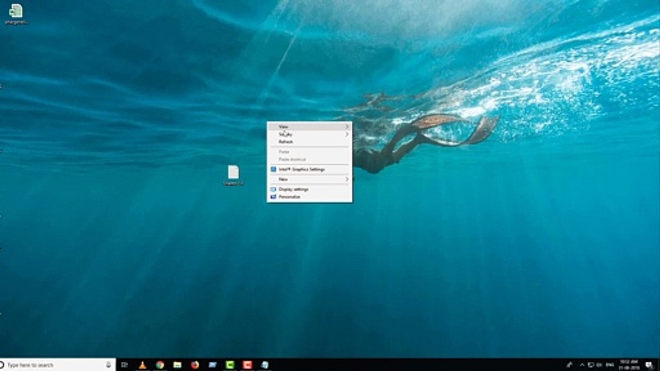Show hidden system tray icons
This screenshot has width=660, height=371.
(582, 365)
